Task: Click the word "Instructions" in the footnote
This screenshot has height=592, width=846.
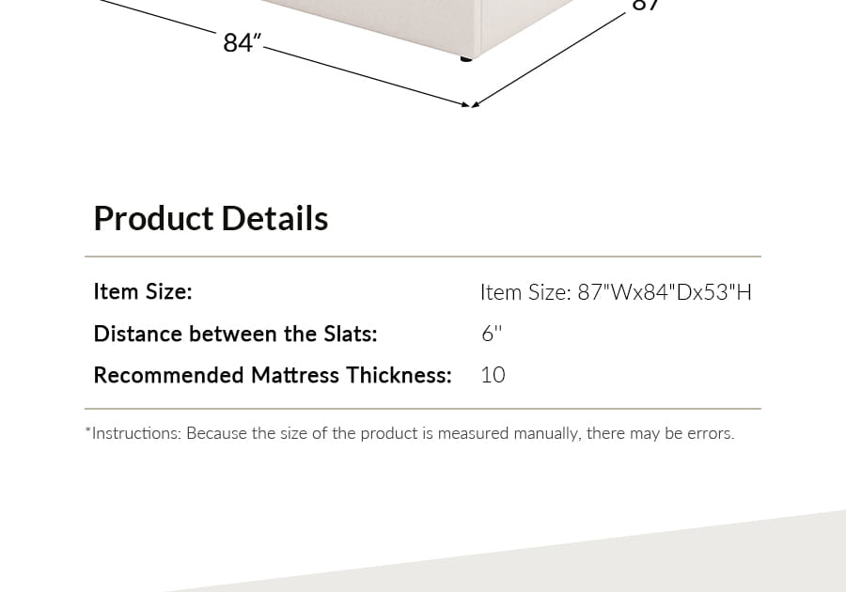Action: point(135,433)
